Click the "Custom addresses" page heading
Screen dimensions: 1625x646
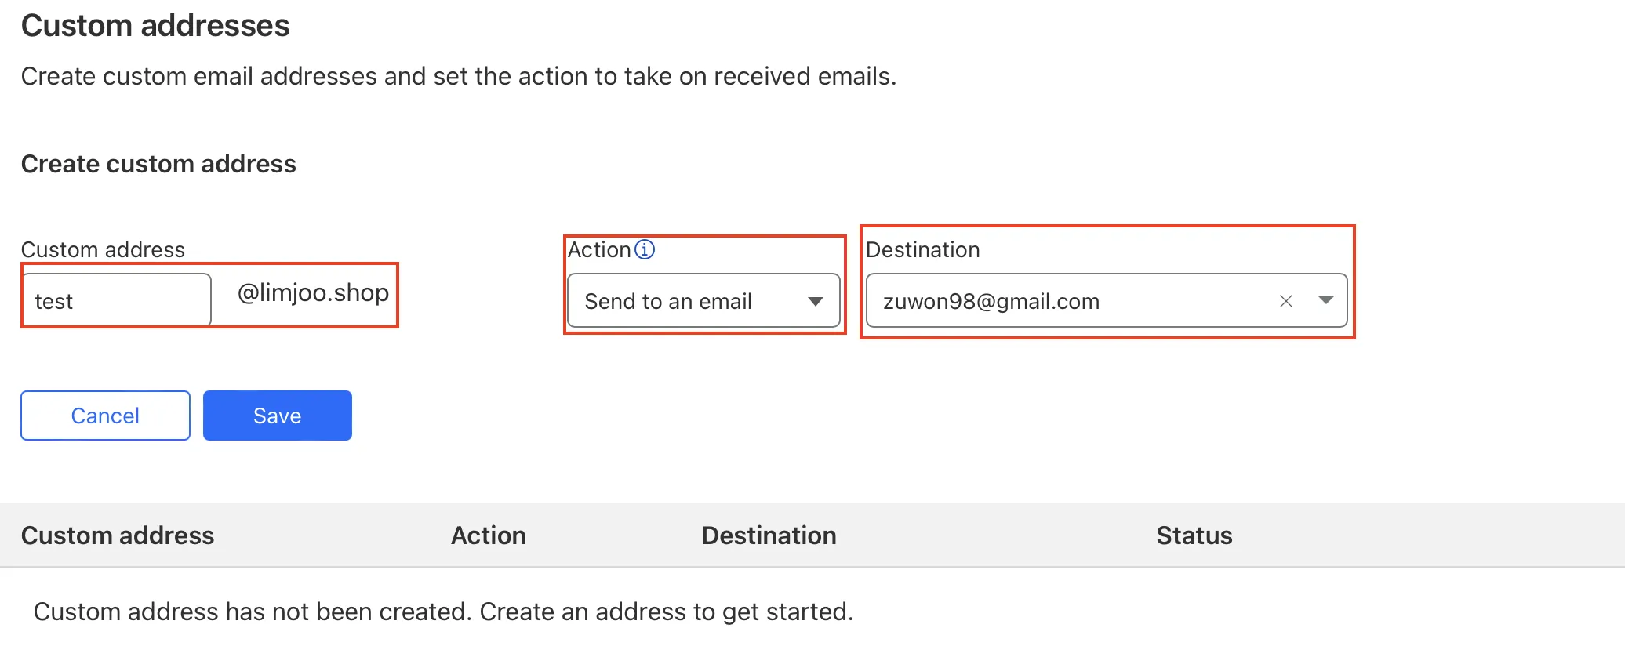click(x=155, y=26)
